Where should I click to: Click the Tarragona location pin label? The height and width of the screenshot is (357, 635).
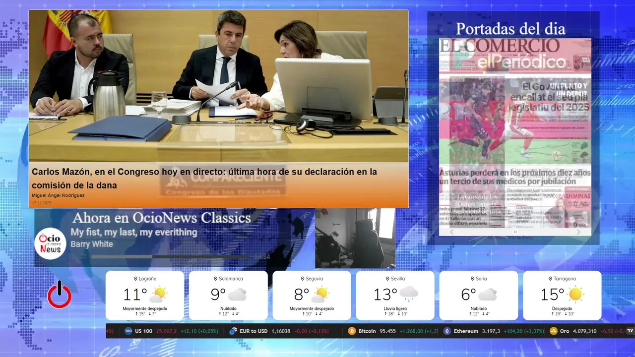pyautogui.click(x=562, y=279)
